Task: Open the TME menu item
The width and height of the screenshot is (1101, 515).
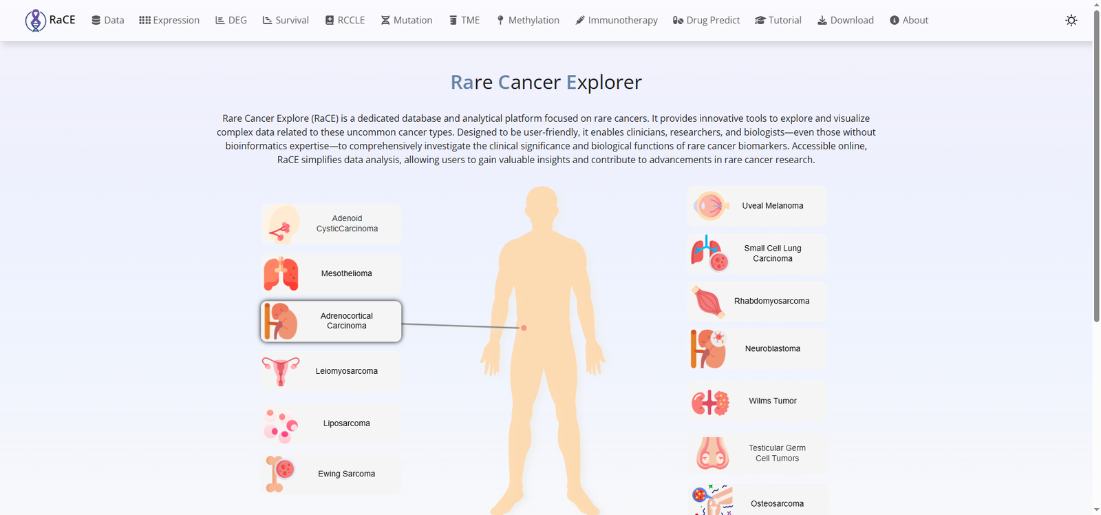Action: pos(464,21)
